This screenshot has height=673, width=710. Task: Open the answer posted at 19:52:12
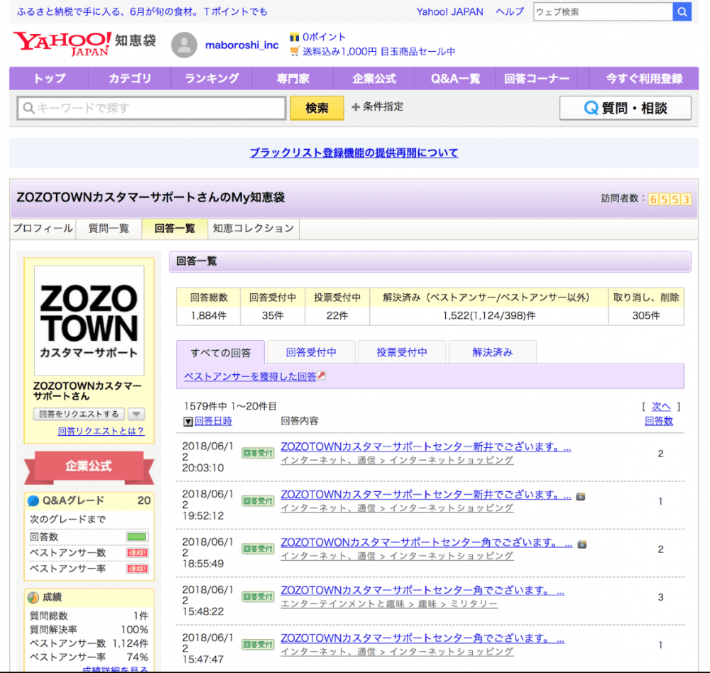pos(425,495)
